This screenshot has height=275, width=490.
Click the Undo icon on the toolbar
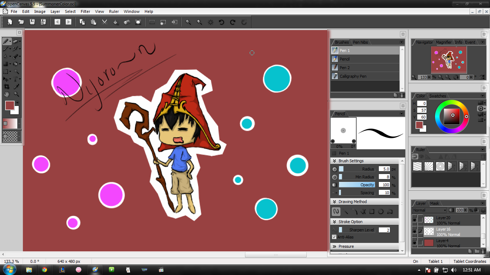[221, 22]
